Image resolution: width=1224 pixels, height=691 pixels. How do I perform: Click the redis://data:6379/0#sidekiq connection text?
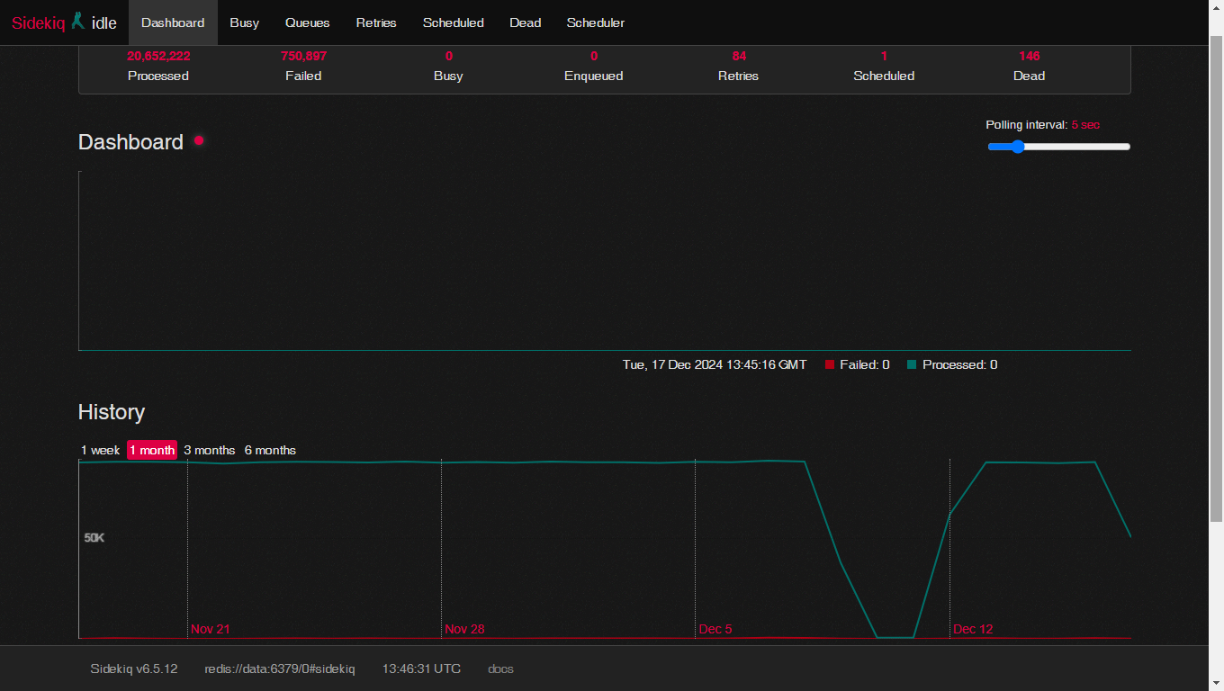280,669
